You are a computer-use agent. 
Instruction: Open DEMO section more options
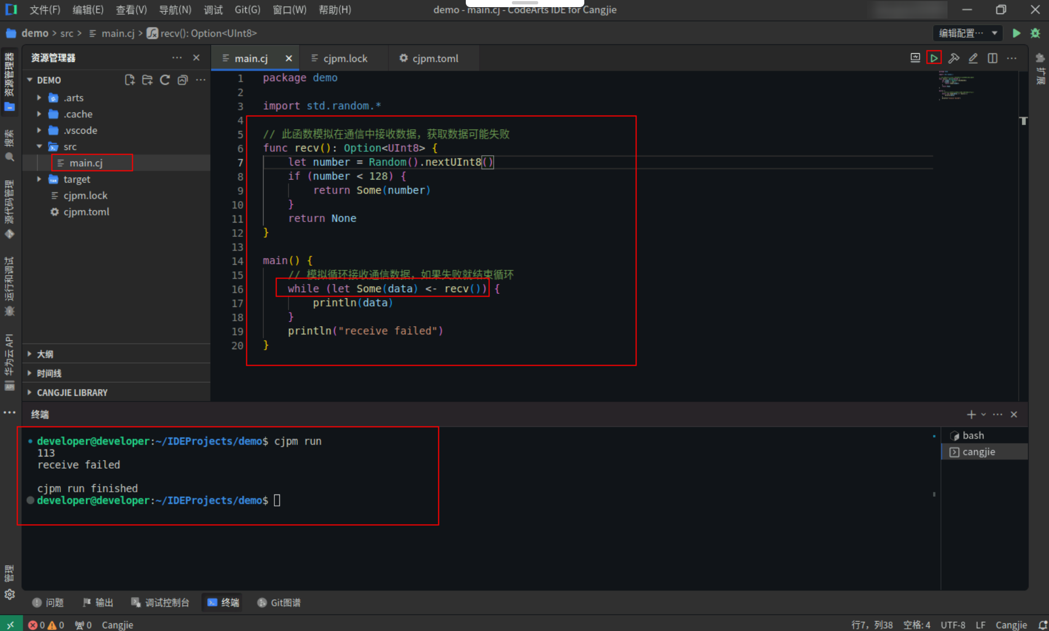pos(201,80)
